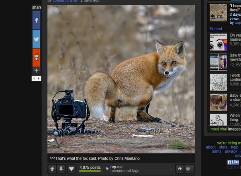Share the post on Facebook
The image size is (241, 176).
click(36, 20)
